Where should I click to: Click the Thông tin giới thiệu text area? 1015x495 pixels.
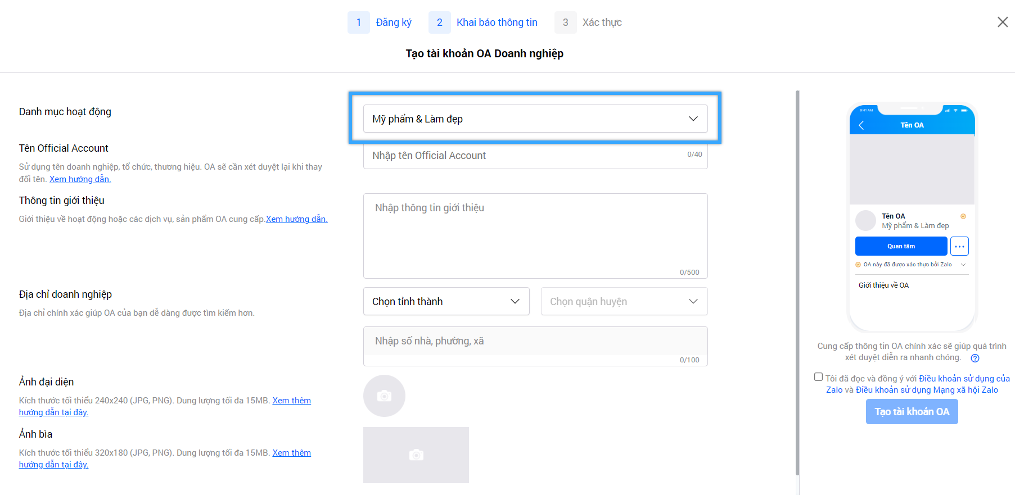coord(535,236)
